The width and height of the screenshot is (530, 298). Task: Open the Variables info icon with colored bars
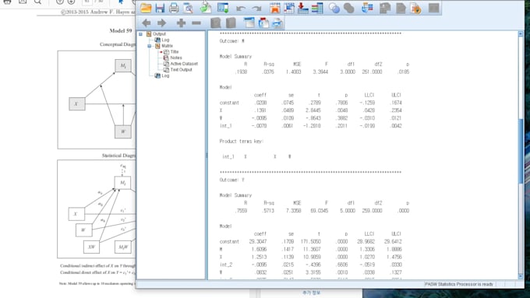click(317, 8)
